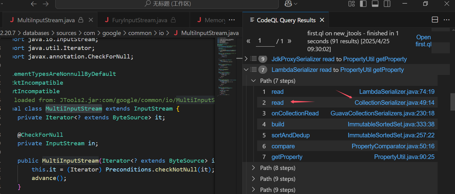
Task: Click the workspace search box in title bar
Action: point(167,4)
